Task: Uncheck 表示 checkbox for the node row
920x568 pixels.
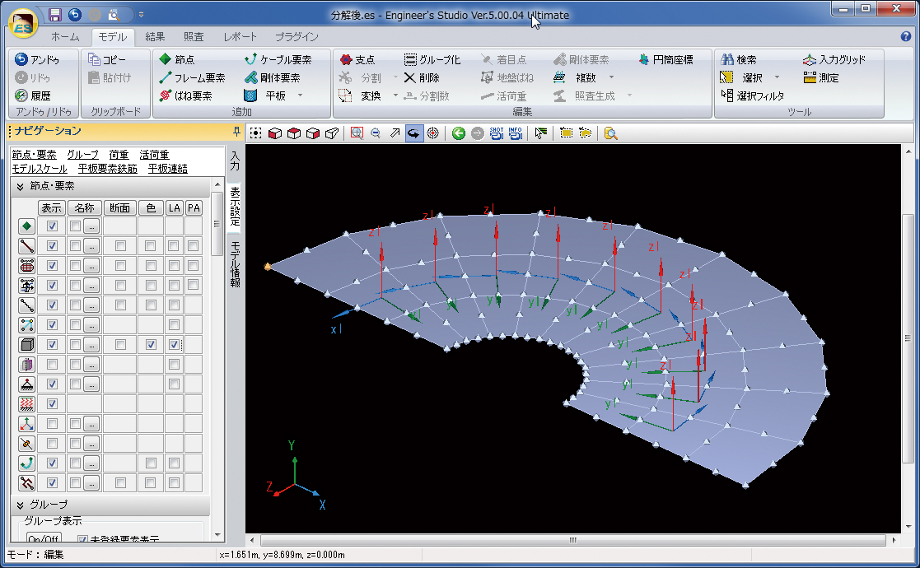Action: (52, 226)
